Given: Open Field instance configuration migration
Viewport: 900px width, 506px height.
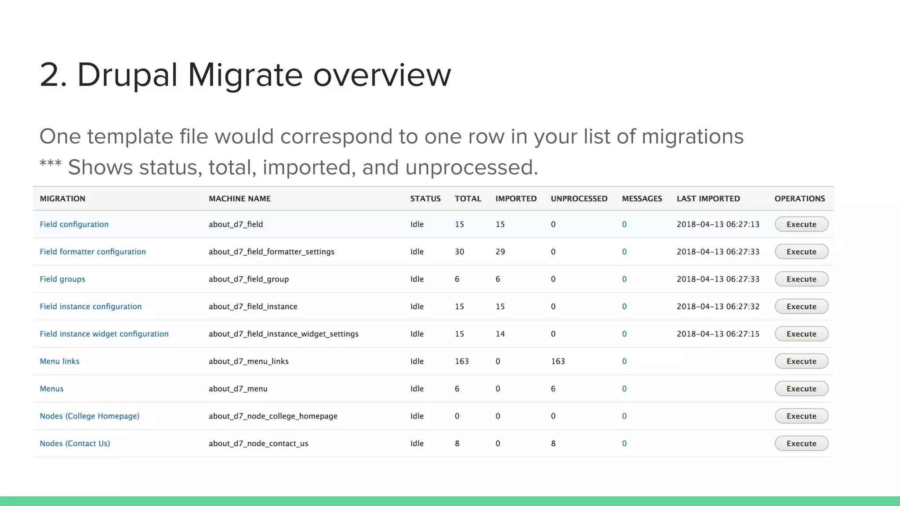Looking at the screenshot, I should (x=91, y=307).
